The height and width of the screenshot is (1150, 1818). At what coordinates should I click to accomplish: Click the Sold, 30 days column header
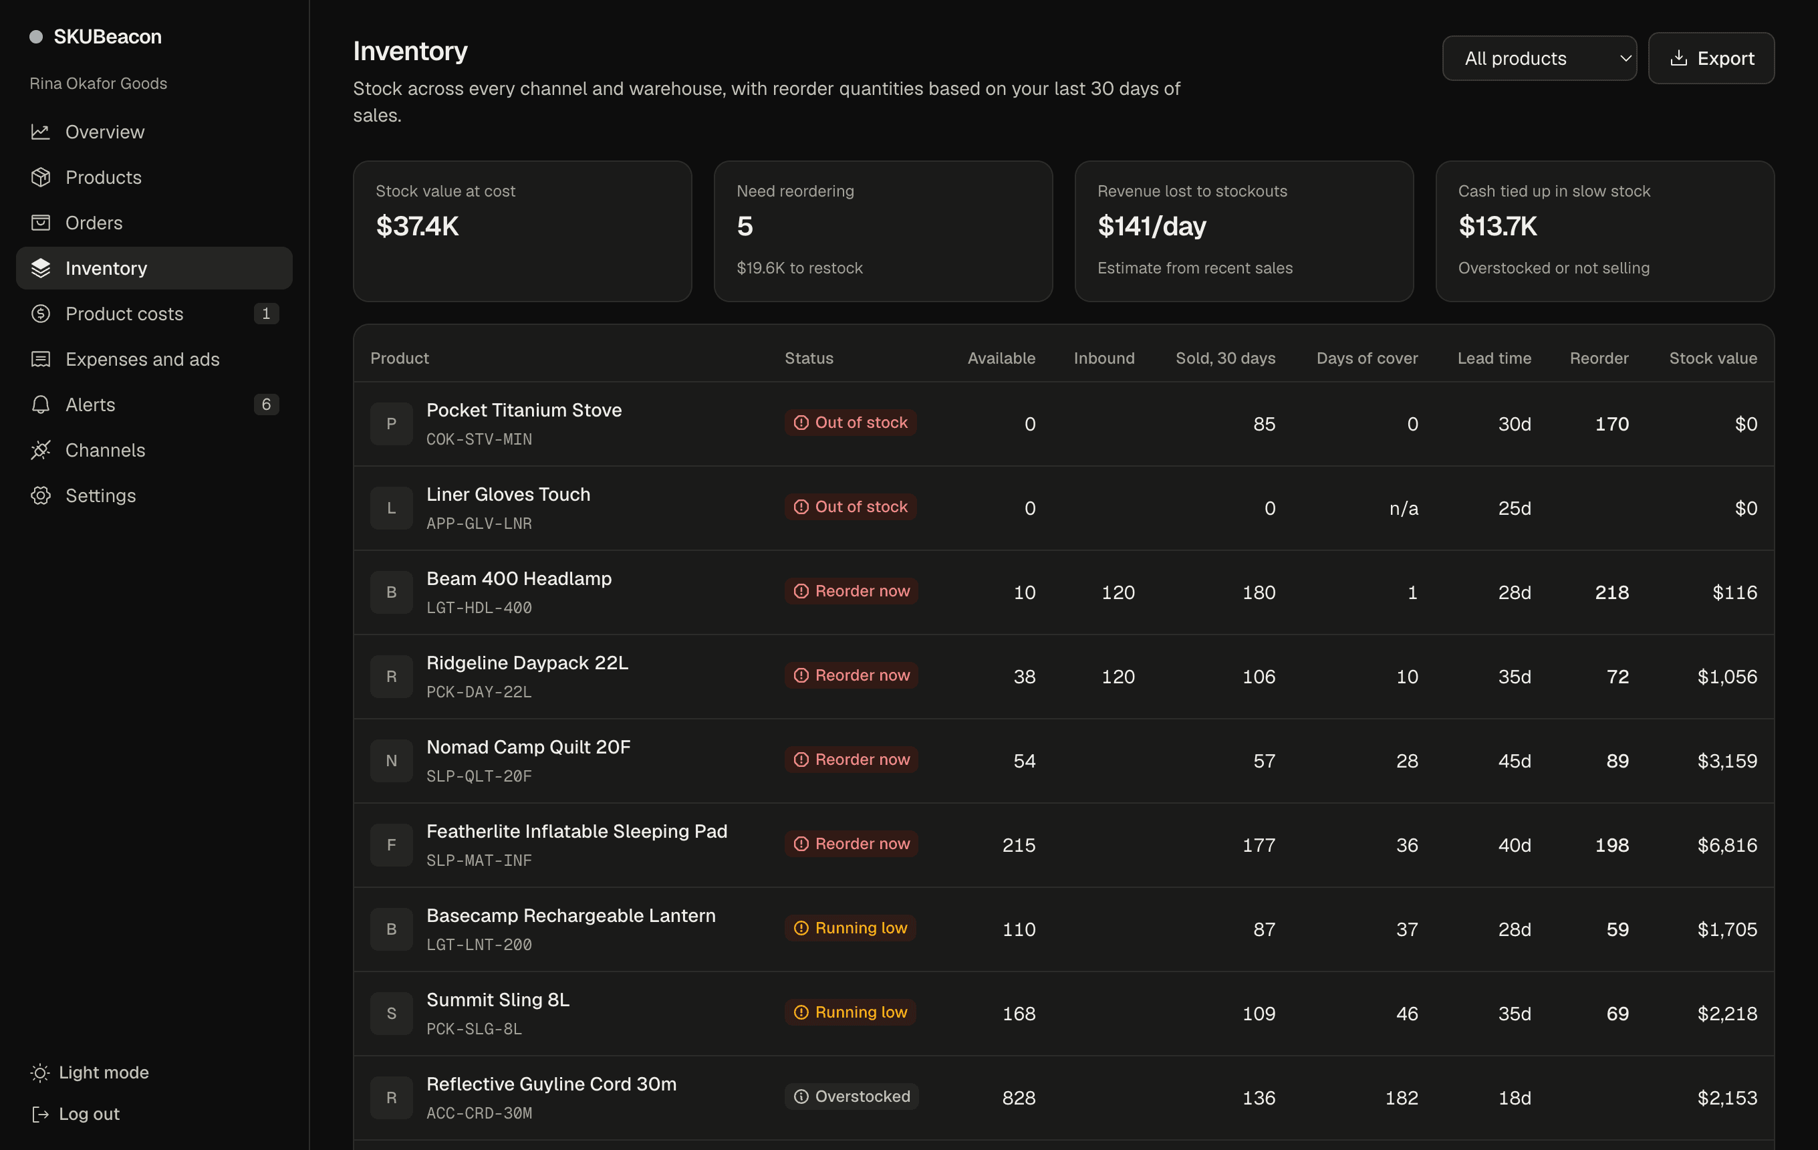[x=1225, y=358]
